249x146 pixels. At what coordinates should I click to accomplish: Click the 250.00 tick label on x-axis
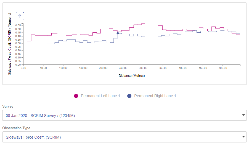coord(123,68)
